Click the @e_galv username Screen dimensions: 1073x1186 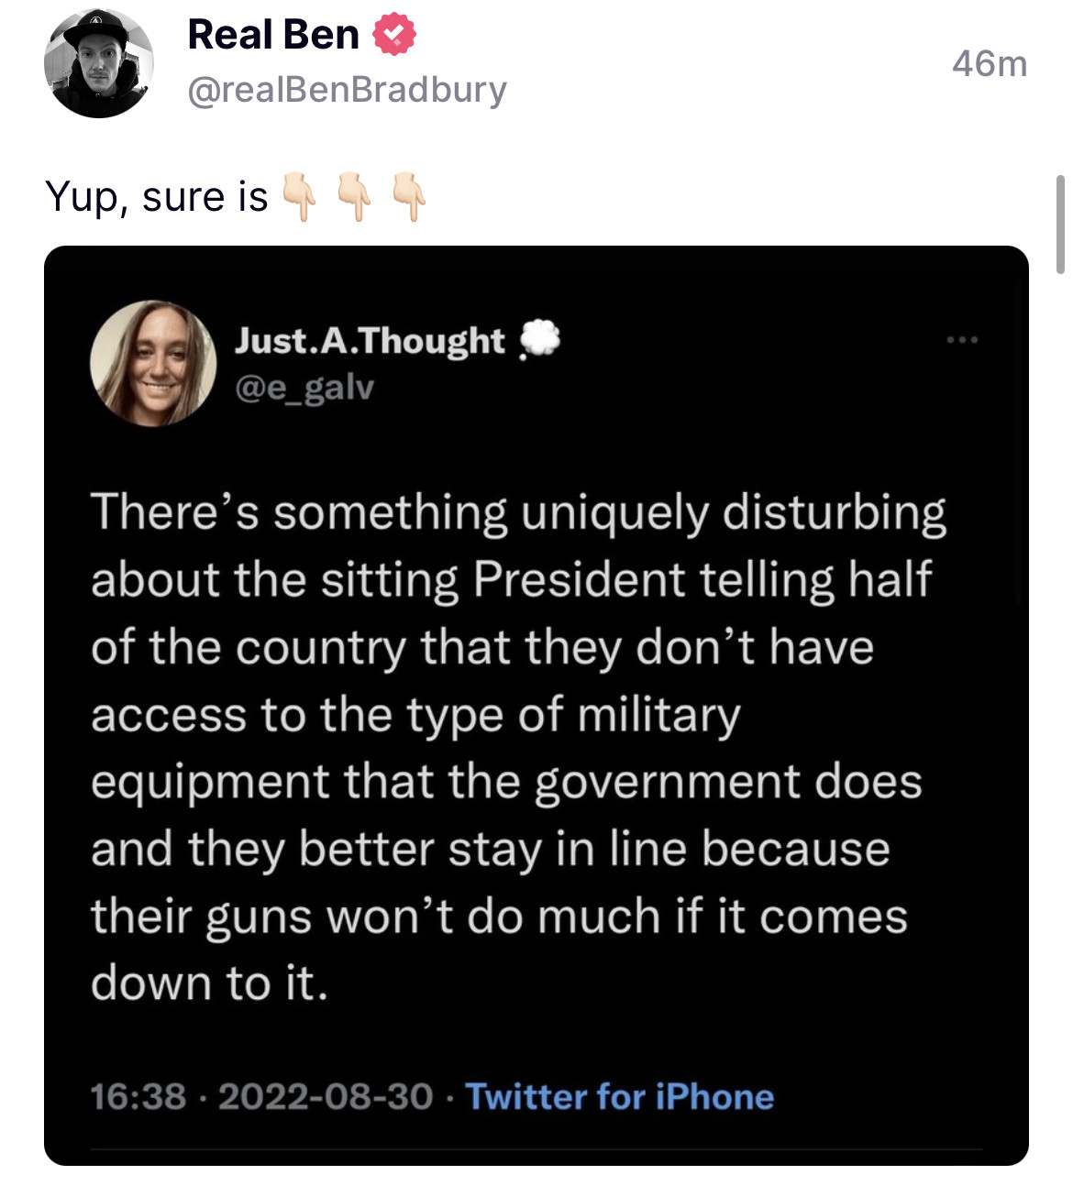pos(304,388)
